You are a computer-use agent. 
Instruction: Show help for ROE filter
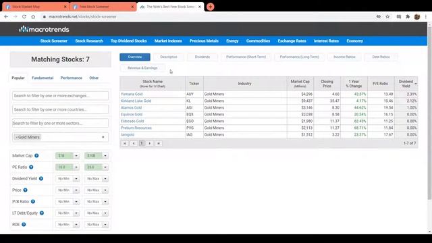24,225
